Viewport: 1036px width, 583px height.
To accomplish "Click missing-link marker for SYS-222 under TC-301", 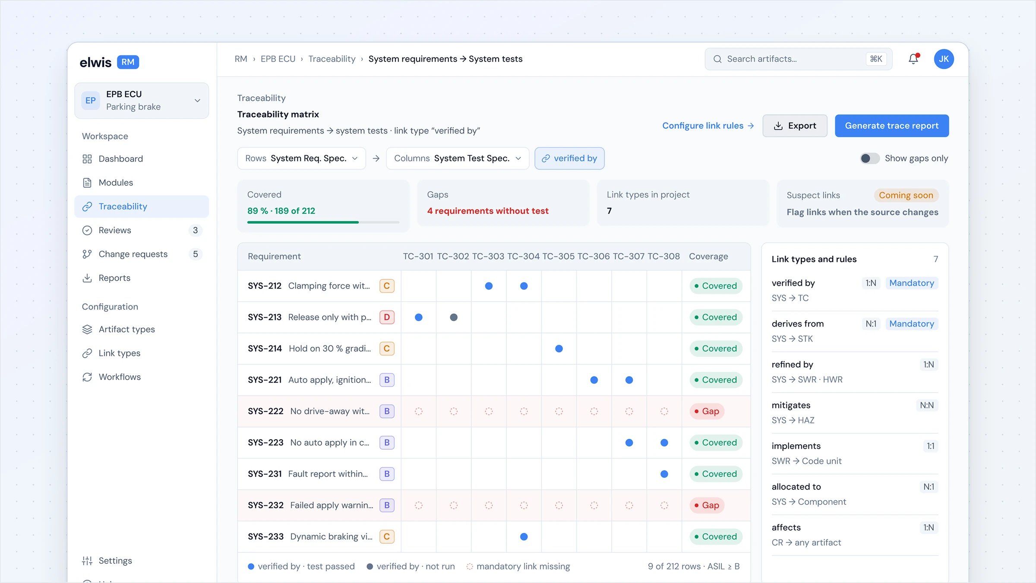I will (x=419, y=412).
